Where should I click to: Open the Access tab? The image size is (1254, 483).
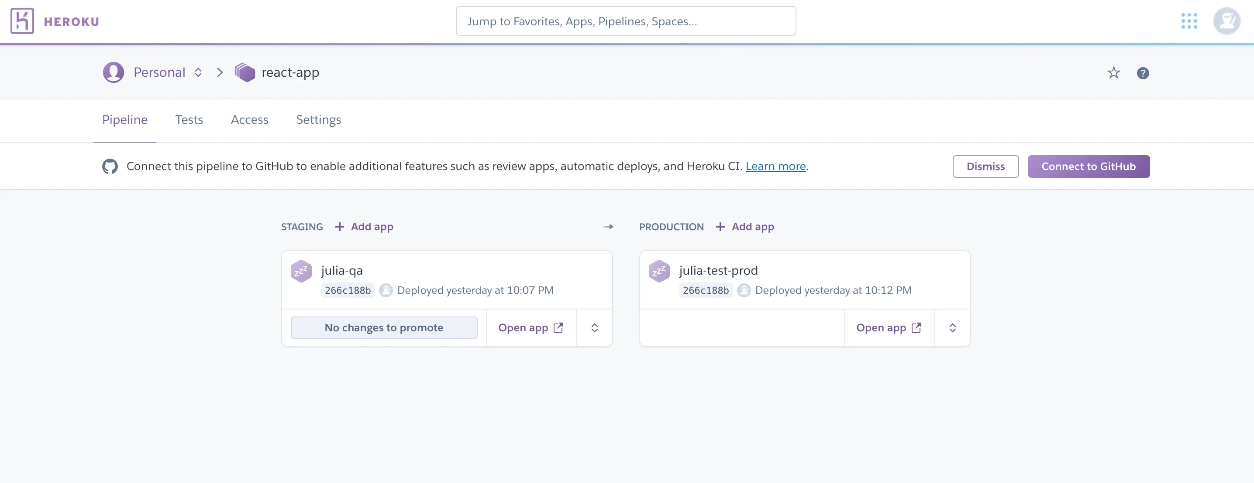click(249, 119)
